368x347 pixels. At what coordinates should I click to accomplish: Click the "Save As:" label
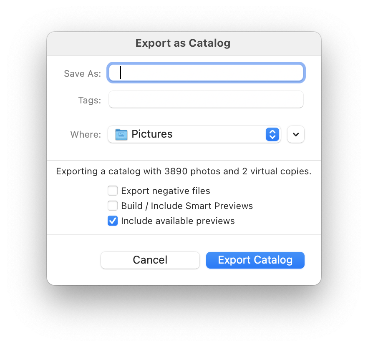(82, 74)
